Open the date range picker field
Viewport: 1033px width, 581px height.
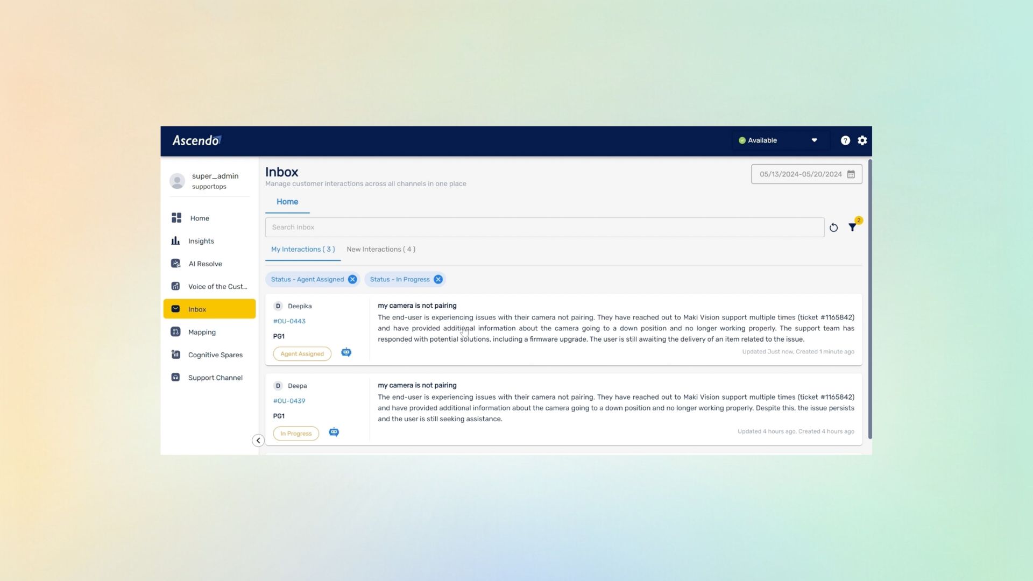[x=800, y=174]
